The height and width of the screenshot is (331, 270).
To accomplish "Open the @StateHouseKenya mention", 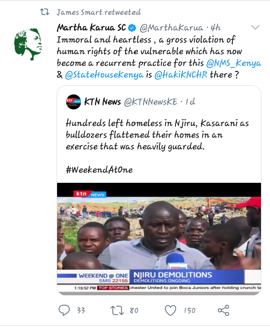I will [104, 75].
